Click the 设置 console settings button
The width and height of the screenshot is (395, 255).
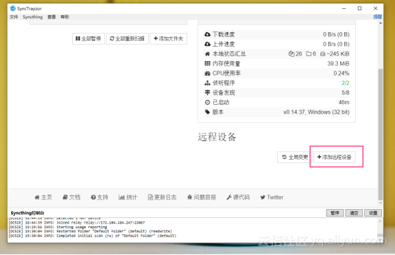pyautogui.click(x=373, y=213)
